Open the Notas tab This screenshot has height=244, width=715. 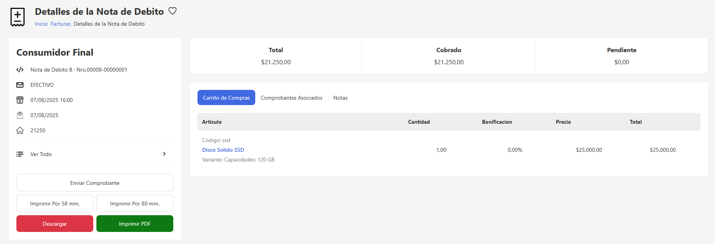(x=340, y=98)
